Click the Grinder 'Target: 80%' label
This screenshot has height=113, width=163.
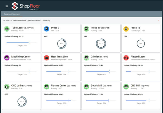point(101,74)
